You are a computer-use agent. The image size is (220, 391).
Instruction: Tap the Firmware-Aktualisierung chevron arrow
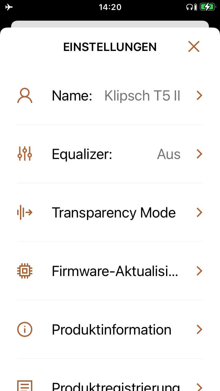click(x=199, y=271)
